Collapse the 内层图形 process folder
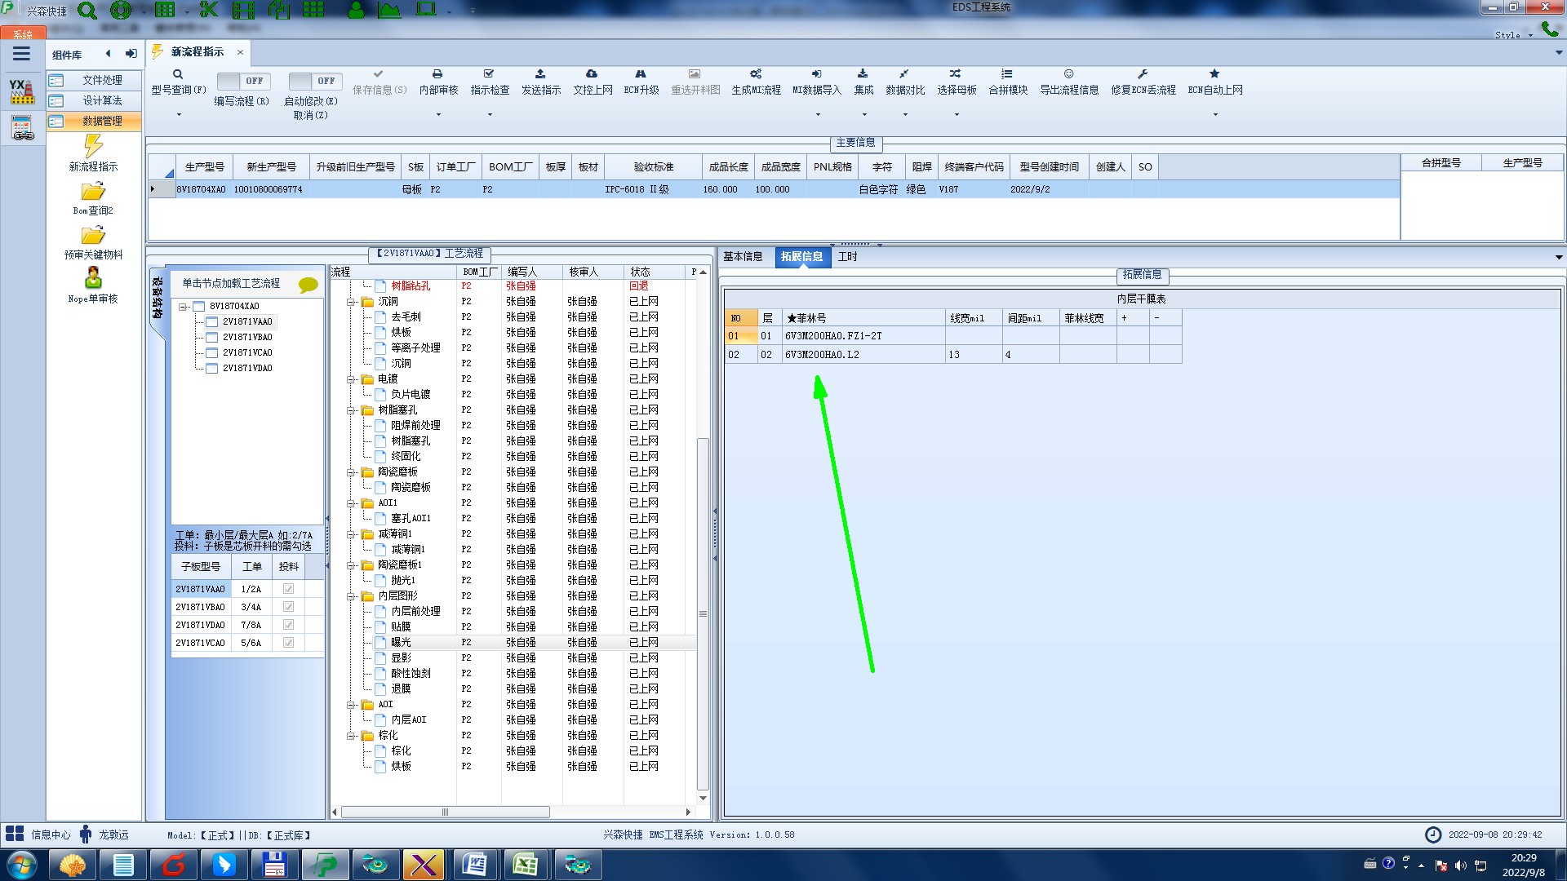The width and height of the screenshot is (1567, 881). [x=352, y=596]
